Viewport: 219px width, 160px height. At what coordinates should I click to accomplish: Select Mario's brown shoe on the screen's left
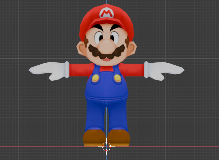[x=94, y=138]
